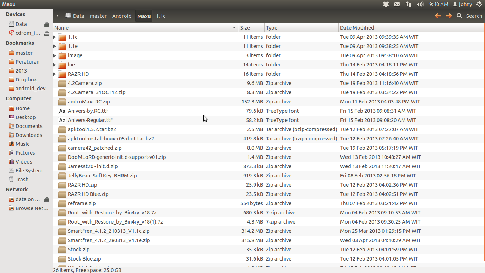Select the androMaxi.RC.zip file
This screenshot has height=273, width=485.
click(x=89, y=102)
